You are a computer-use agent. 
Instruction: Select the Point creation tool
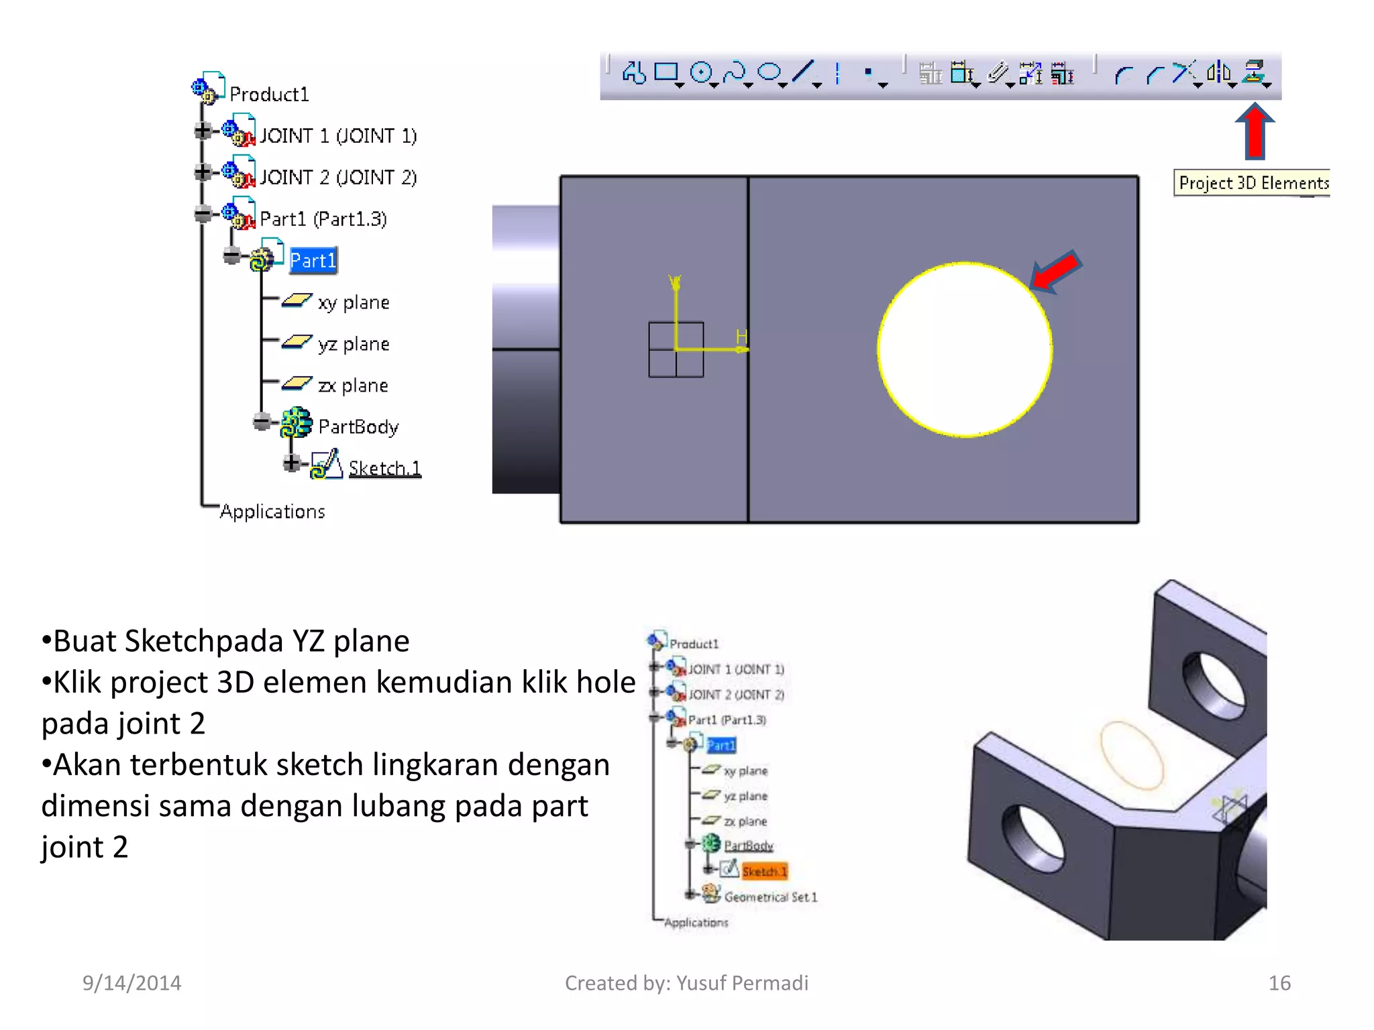tap(868, 71)
